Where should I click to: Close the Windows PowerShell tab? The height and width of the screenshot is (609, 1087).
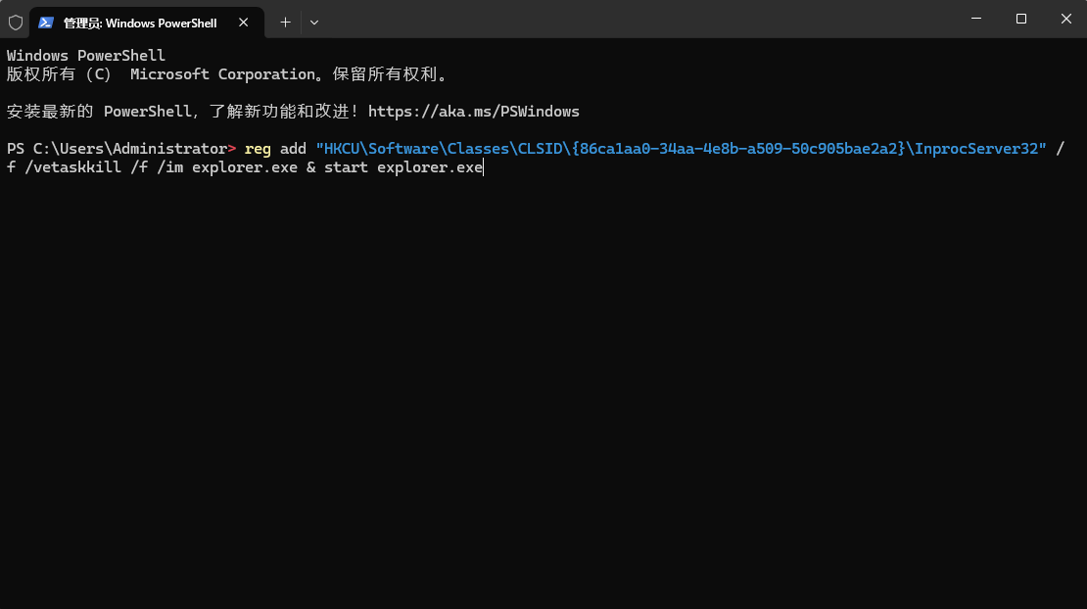pyautogui.click(x=243, y=23)
